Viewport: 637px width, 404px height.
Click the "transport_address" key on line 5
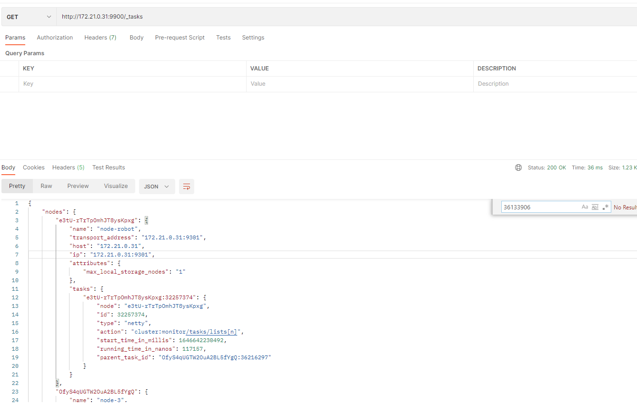pos(102,237)
